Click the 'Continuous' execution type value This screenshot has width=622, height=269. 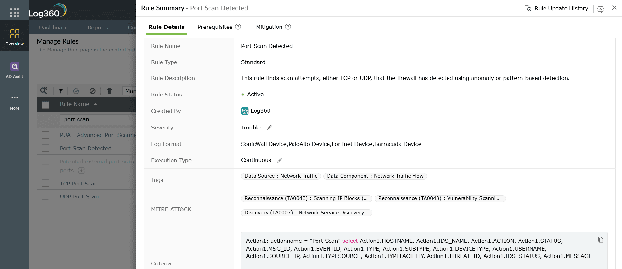pyautogui.click(x=256, y=160)
